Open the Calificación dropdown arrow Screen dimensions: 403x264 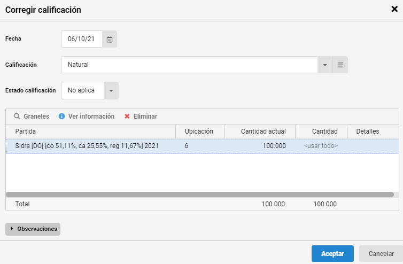pos(325,65)
